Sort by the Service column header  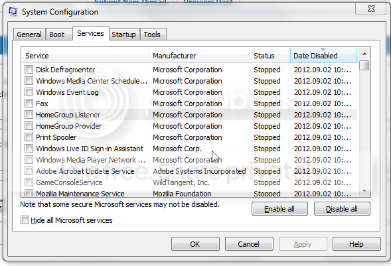pos(85,56)
